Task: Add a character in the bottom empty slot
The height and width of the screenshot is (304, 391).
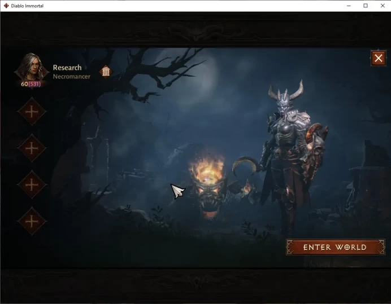Action: (32, 221)
